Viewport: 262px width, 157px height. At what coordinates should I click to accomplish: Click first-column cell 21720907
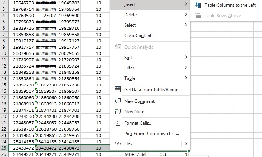point(22,60)
